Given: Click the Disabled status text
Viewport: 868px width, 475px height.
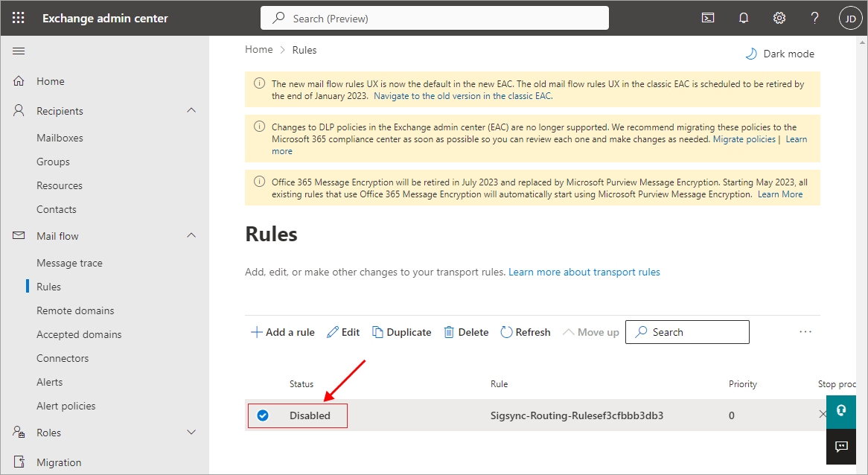Looking at the screenshot, I should pyautogui.click(x=310, y=415).
